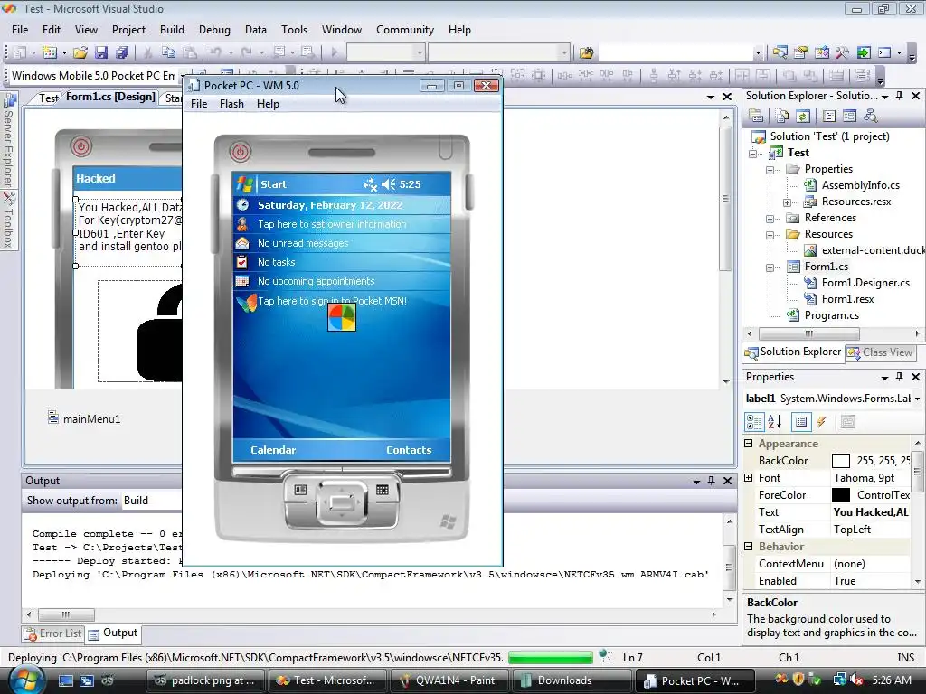Screen dimensions: 926x694
Task: Toggle auto-hide pin on Properties panel
Action: 900,377
